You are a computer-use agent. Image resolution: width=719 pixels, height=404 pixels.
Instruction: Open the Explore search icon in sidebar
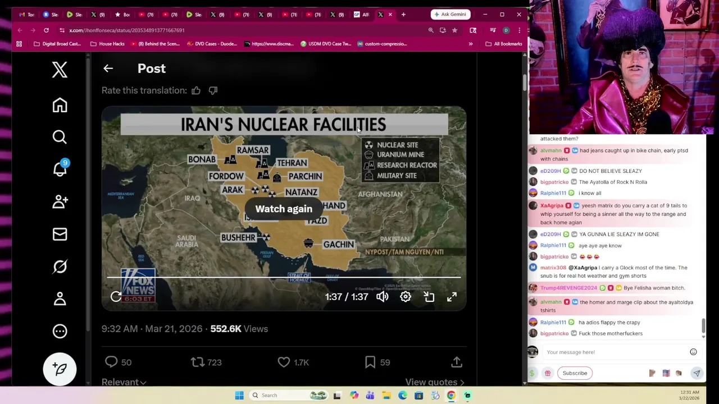point(60,137)
